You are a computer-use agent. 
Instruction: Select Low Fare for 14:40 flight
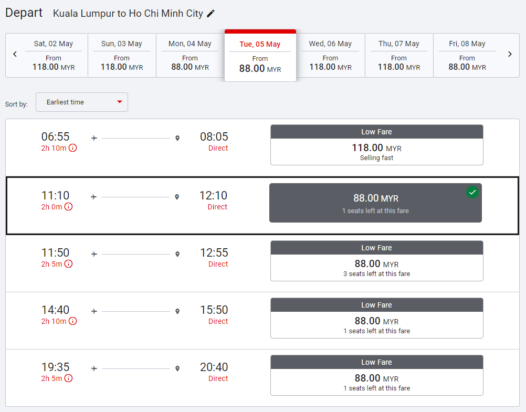click(376, 318)
